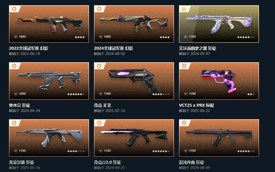Click the 光荣异象 狂徒 title text
Image resolution: width=275 pixels, height=172 pixels.
[x=21, y=162]
